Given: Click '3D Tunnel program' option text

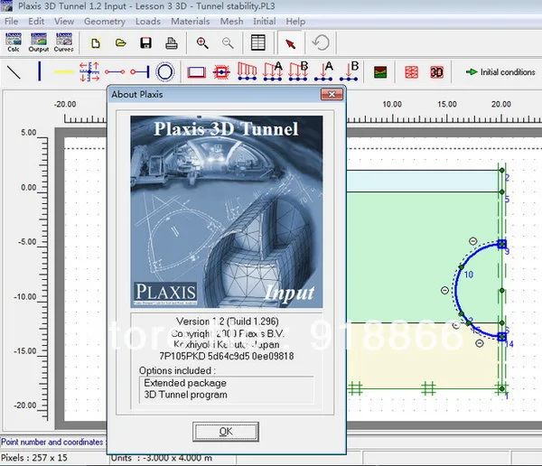Looking at the screenshot, I should [x=185, y=395].
